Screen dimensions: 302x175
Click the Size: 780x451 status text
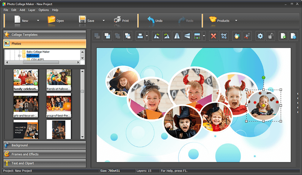click(110, 171)
